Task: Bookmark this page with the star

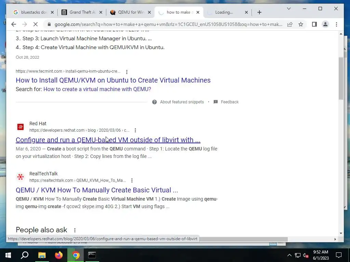Action: (x=301, y=24)
